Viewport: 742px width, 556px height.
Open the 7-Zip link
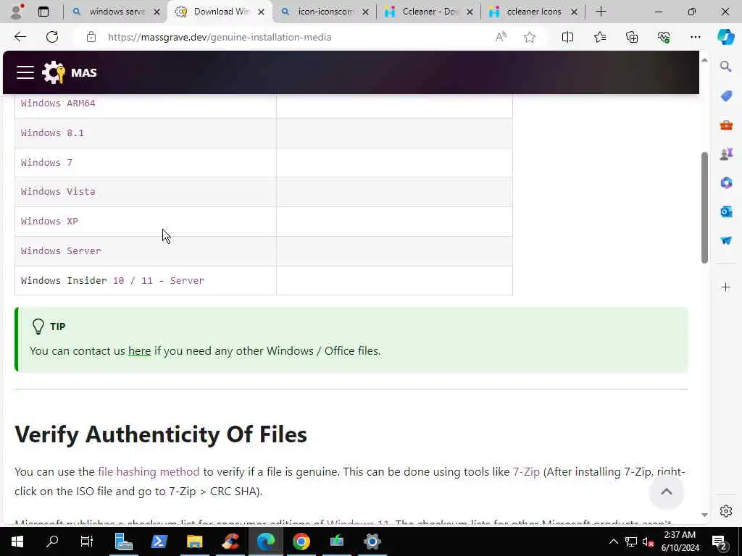[526, 472]
